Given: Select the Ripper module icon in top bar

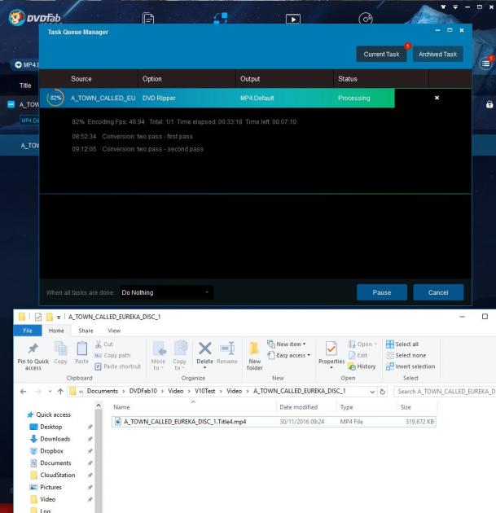Looking at the screenshot, I should tap(221, 17).
